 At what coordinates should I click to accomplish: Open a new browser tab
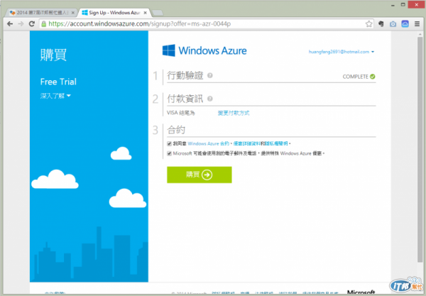158,13
